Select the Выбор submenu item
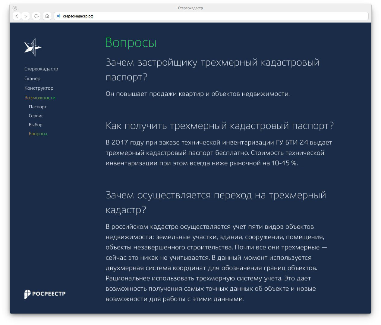381x325 pixels. click(x=36, y=125)
